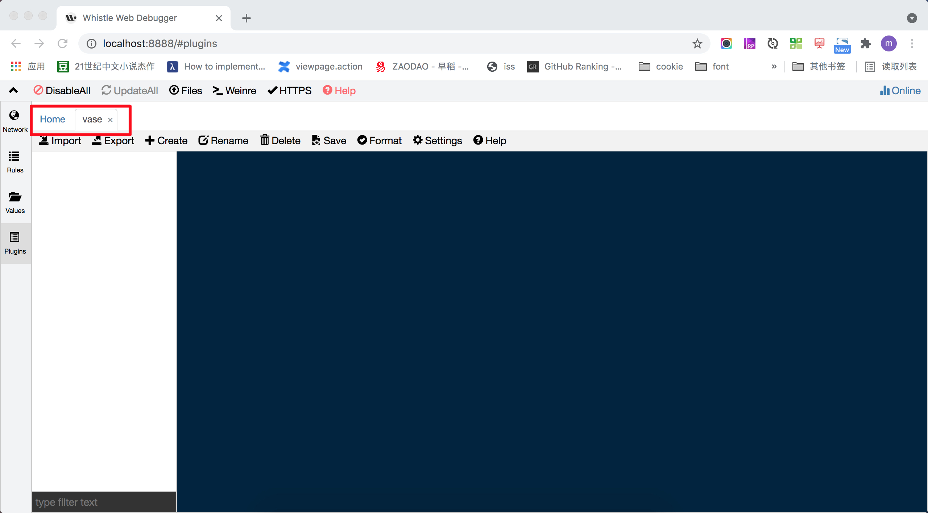928x513 pixels.
Task: Switch to the Home tab
Action: pos(53,119)
